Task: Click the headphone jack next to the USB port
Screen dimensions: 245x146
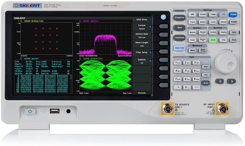Action: click(68, 111)
